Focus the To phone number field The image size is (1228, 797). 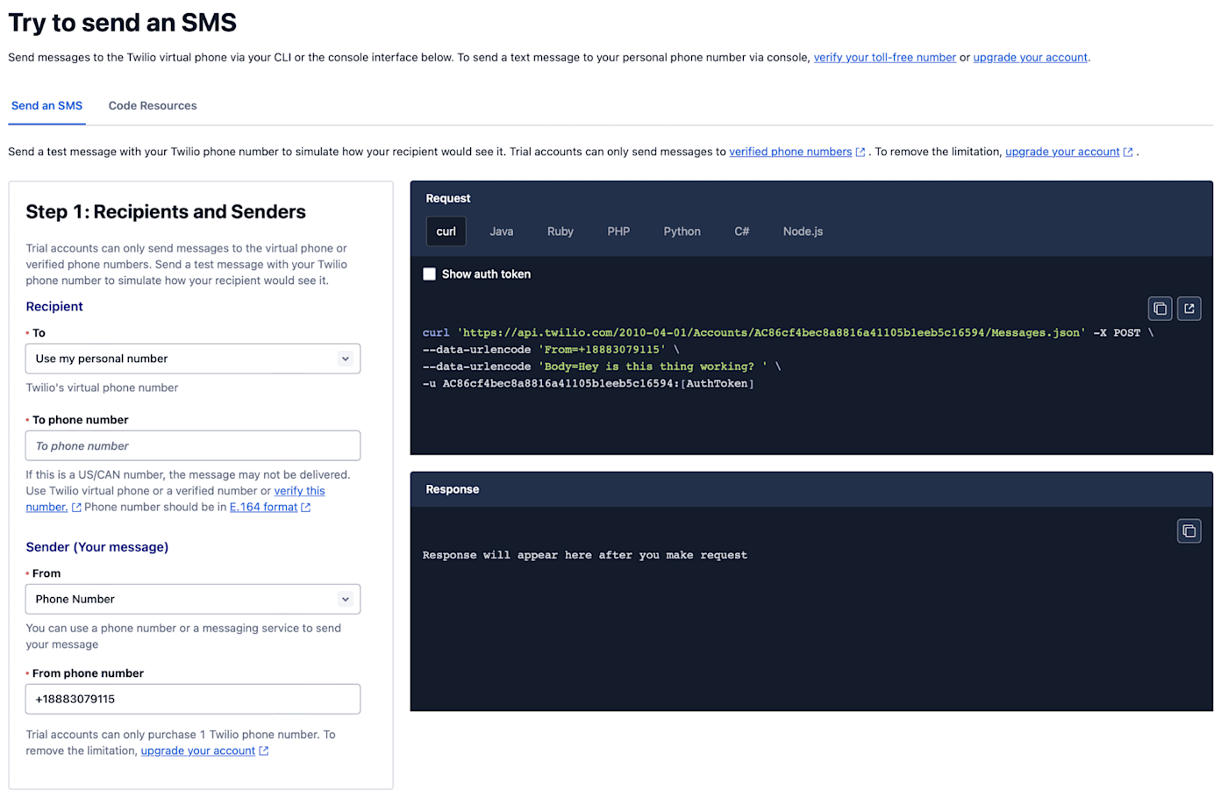point(193,446)
